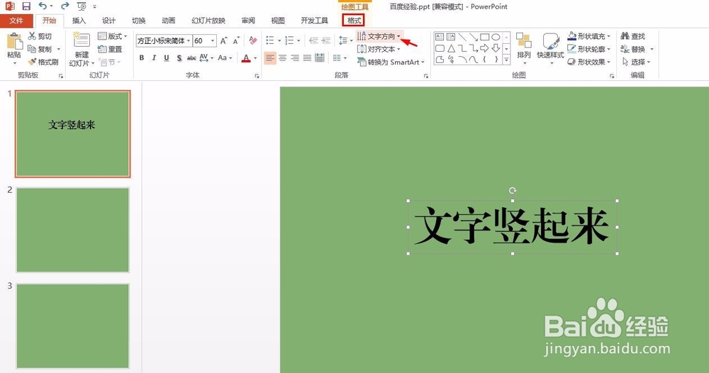Switch to the 设计 tab

click(108, 21)
